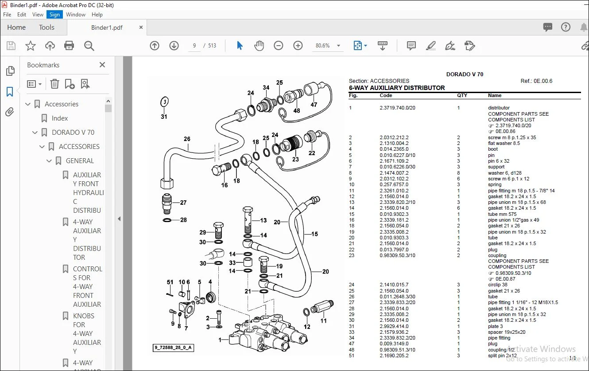This screenshot has height=371, width=589.
Task: Select the Highlight text tool
Action: 430,46
